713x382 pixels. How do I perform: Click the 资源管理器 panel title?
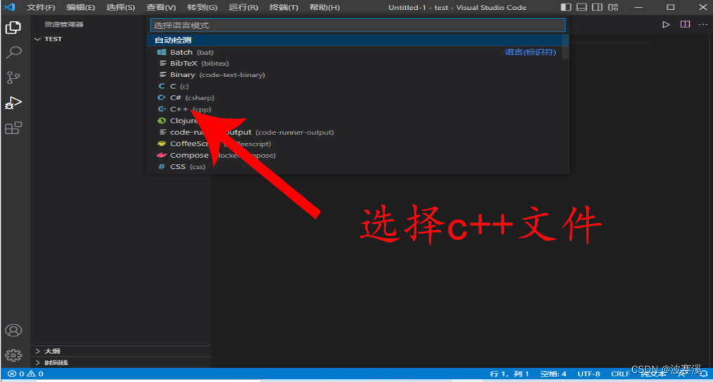pos(64,25)
